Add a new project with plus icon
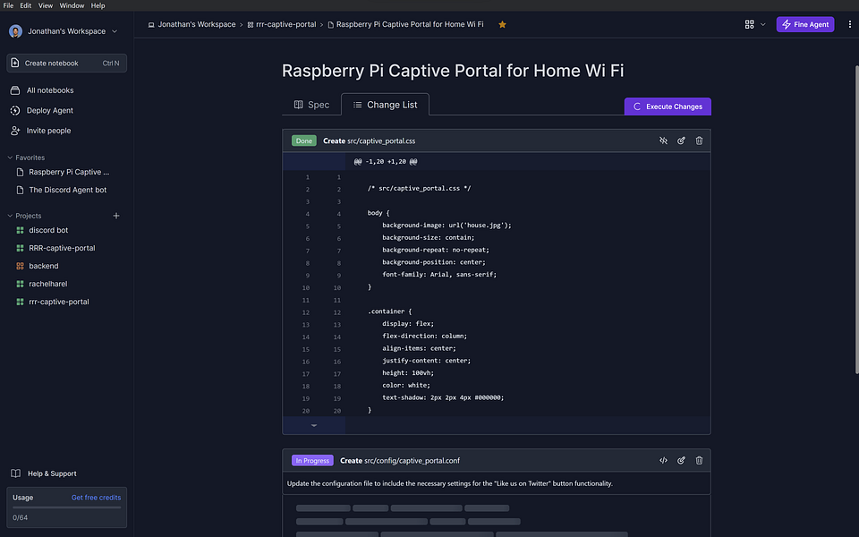Viewport: 859px width, 537px height. (116, 216)
